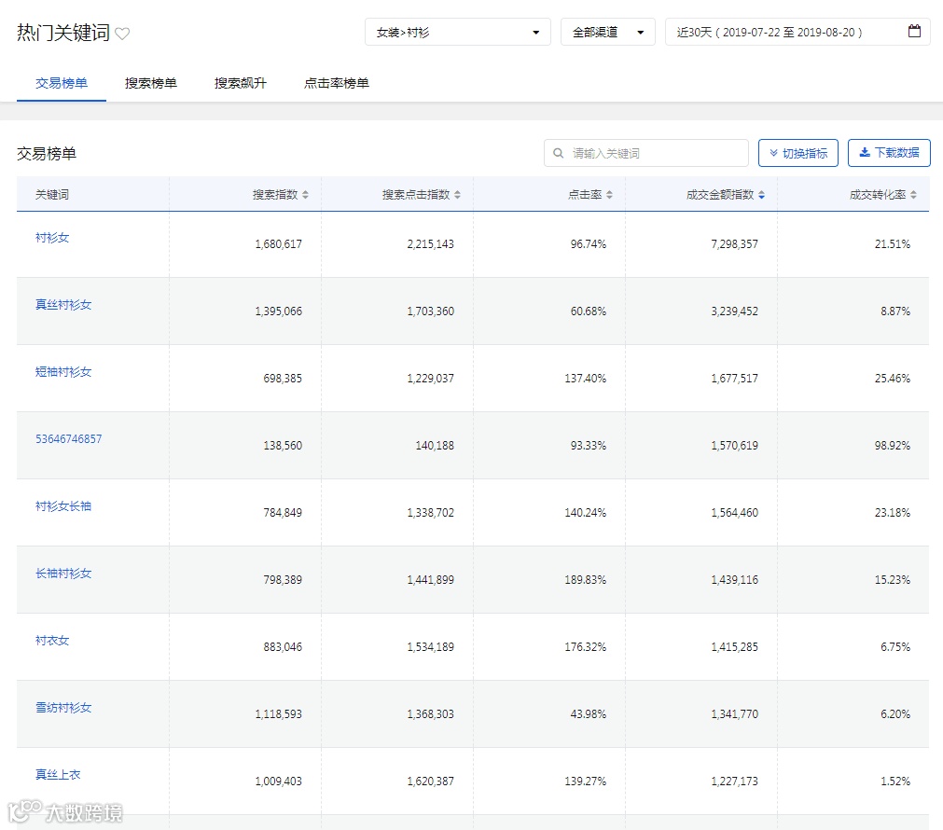Open the 长袖衬衫女 keyword link
943x830 pixels.
click(63, 574)
